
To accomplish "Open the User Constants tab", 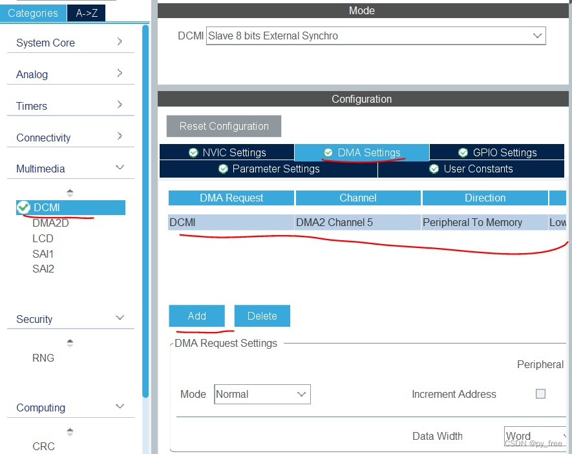I will (471, 169).
